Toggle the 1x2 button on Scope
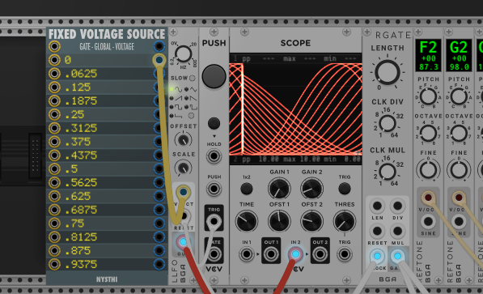The image size is (483, 294). click(x=247, y=189)
